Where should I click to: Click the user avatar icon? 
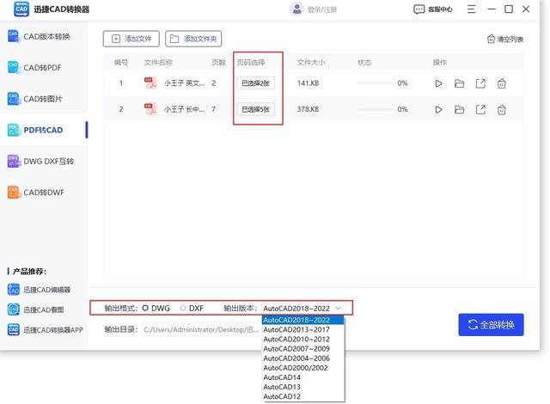(x=296, y=9)
